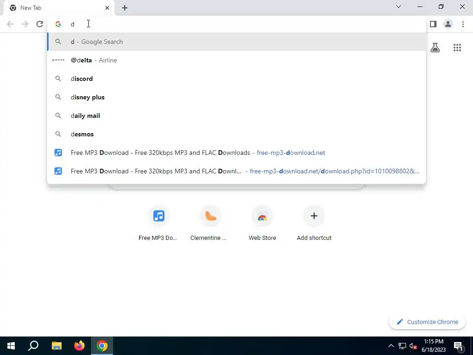The width and height of the screenshot is (473, 355).
Task: Choose the desmos suggestion
Action: (236, 134)
